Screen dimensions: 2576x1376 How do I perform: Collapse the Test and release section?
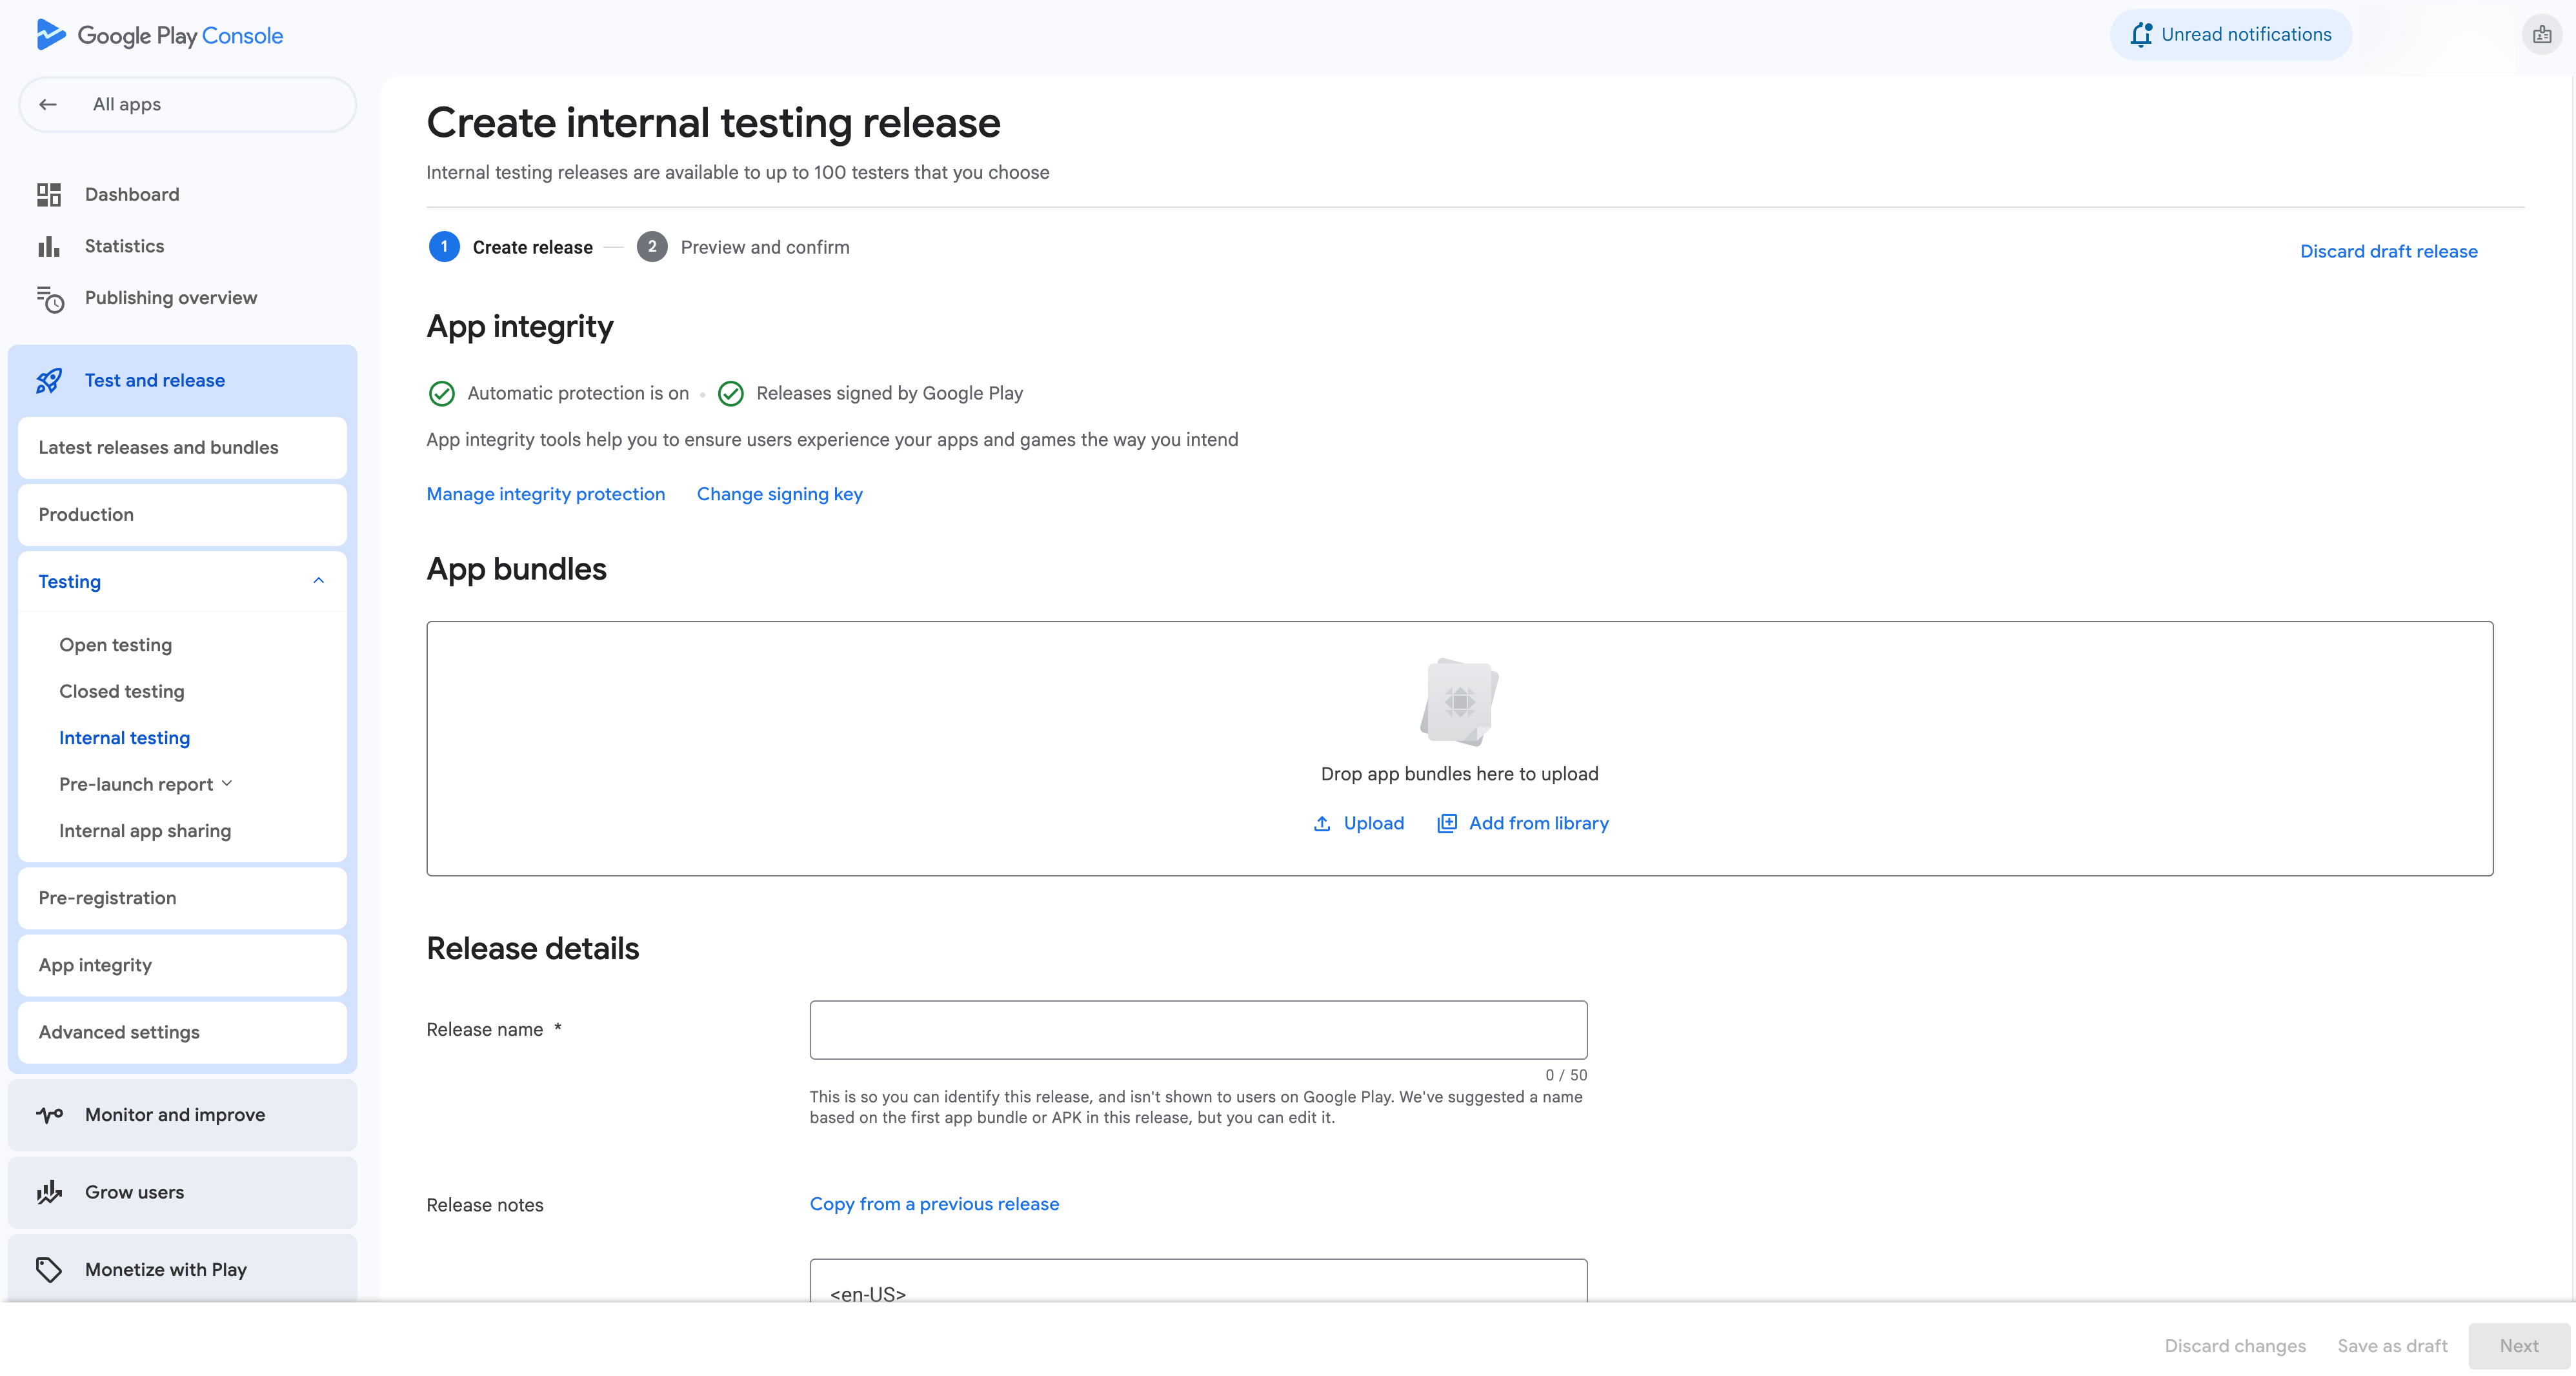click(155, 380)
